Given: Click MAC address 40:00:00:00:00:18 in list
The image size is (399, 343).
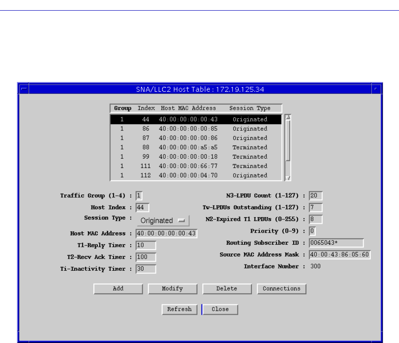Looking at the screenshot, I should (x=188, y=156).
